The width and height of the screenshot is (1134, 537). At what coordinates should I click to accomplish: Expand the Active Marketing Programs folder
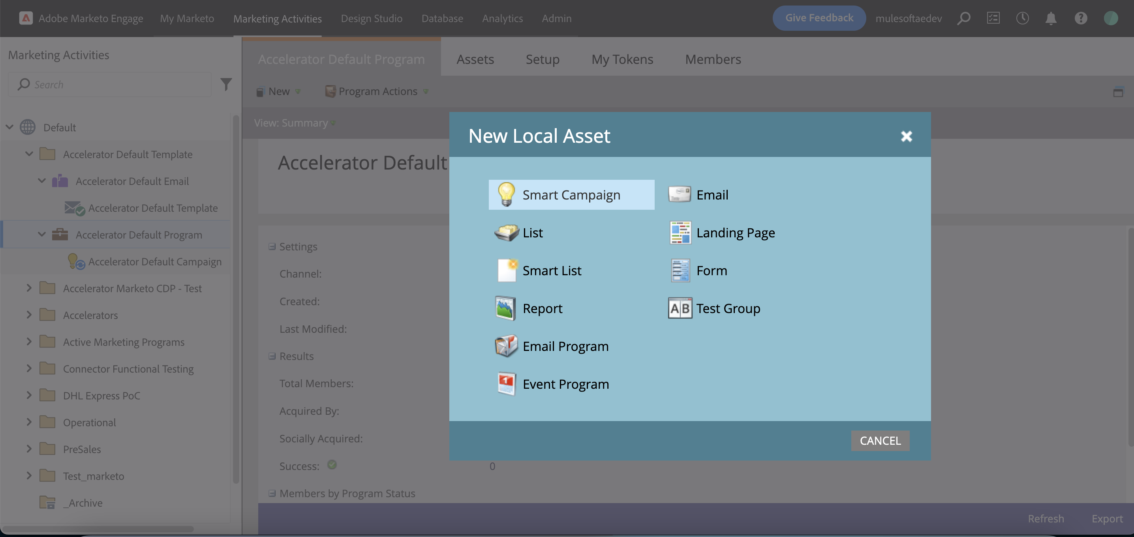[x=29, y=341]
